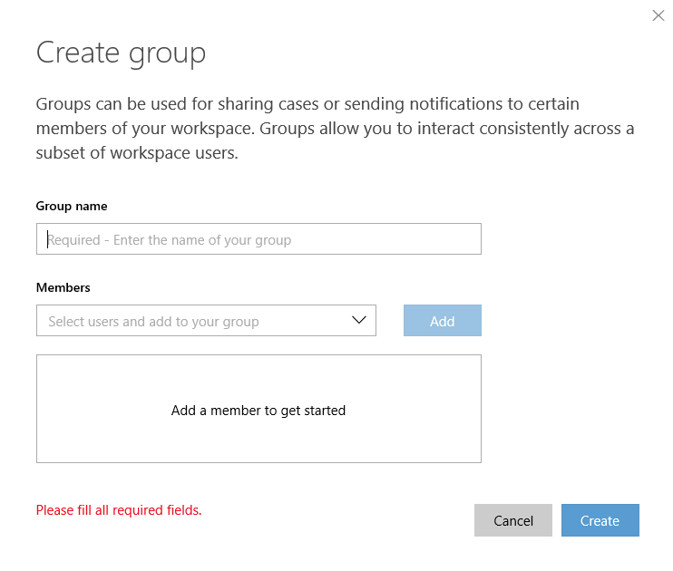Click the first line of the description starting 'Groups can be used'
This screenshot has width=673, height=571.
(x=307, y=104)
